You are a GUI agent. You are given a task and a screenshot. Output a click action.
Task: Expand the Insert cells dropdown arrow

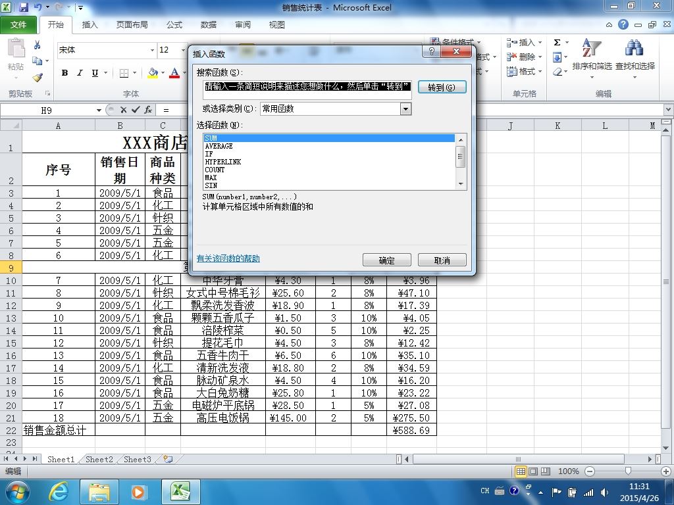[x=540, y=43]
